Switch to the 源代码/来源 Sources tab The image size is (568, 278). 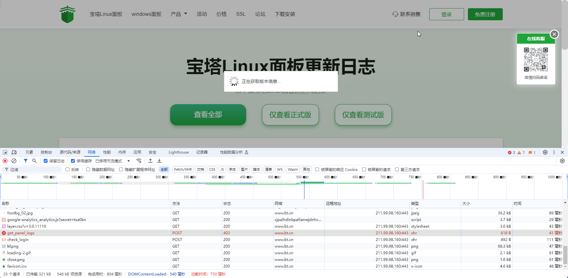tap(70, 152)
